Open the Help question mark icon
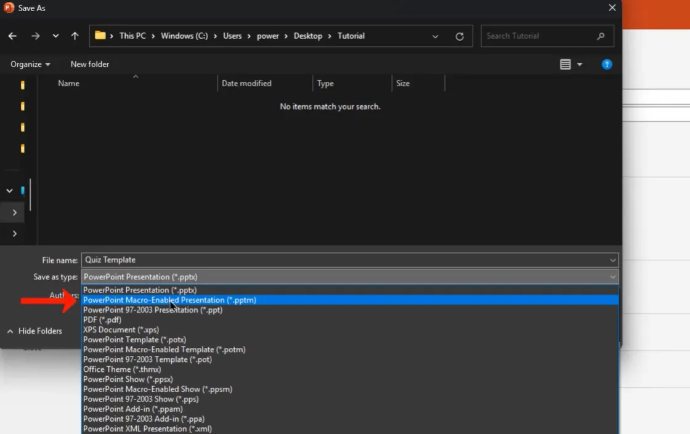The height and width of the screenshot is (434, 690). [x=607, y=65]
